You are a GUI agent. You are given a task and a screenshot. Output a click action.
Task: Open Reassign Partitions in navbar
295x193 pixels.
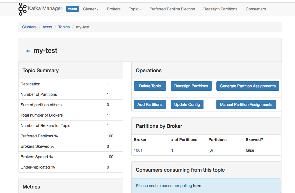pyautogui.click(x=220, y=9)
